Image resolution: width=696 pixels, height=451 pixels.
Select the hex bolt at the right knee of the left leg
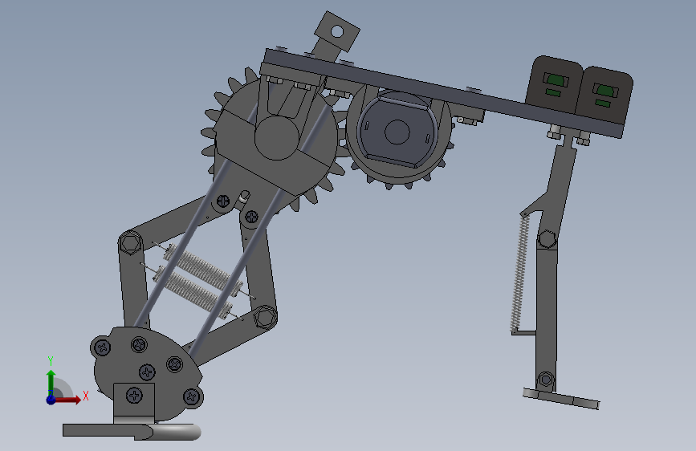click(265, 317)
